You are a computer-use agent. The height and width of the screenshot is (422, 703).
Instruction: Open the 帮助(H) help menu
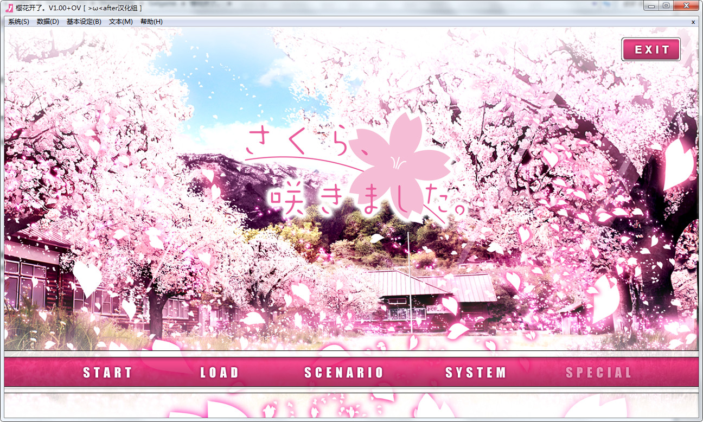coord(151,22)
